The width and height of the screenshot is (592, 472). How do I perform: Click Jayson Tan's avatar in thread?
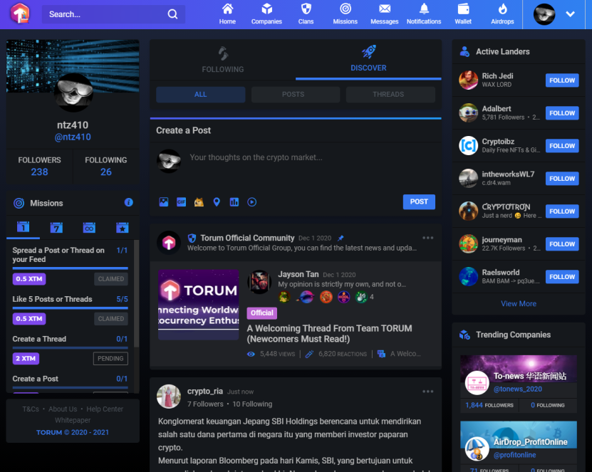(259, 282)
